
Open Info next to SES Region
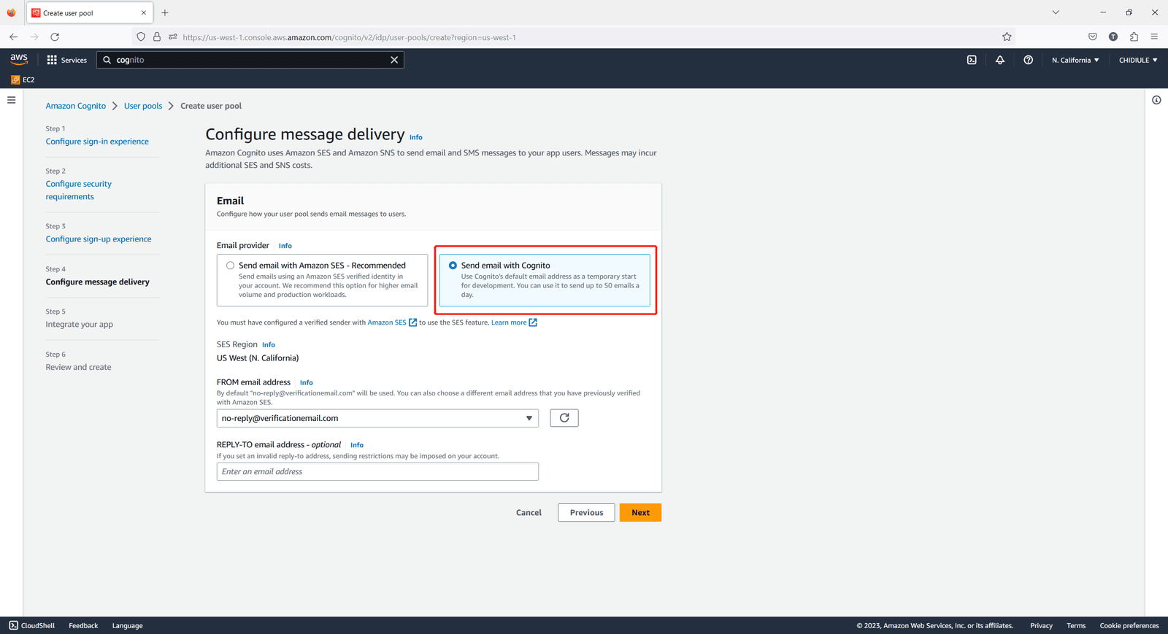[x=269, y=344]
